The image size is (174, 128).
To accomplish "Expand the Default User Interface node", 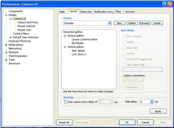I will [11, 37].
